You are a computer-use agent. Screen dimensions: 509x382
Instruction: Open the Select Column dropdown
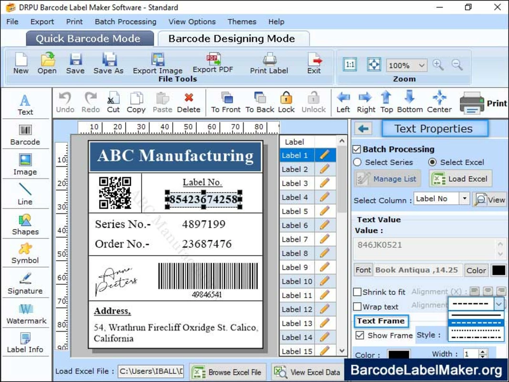465,198
